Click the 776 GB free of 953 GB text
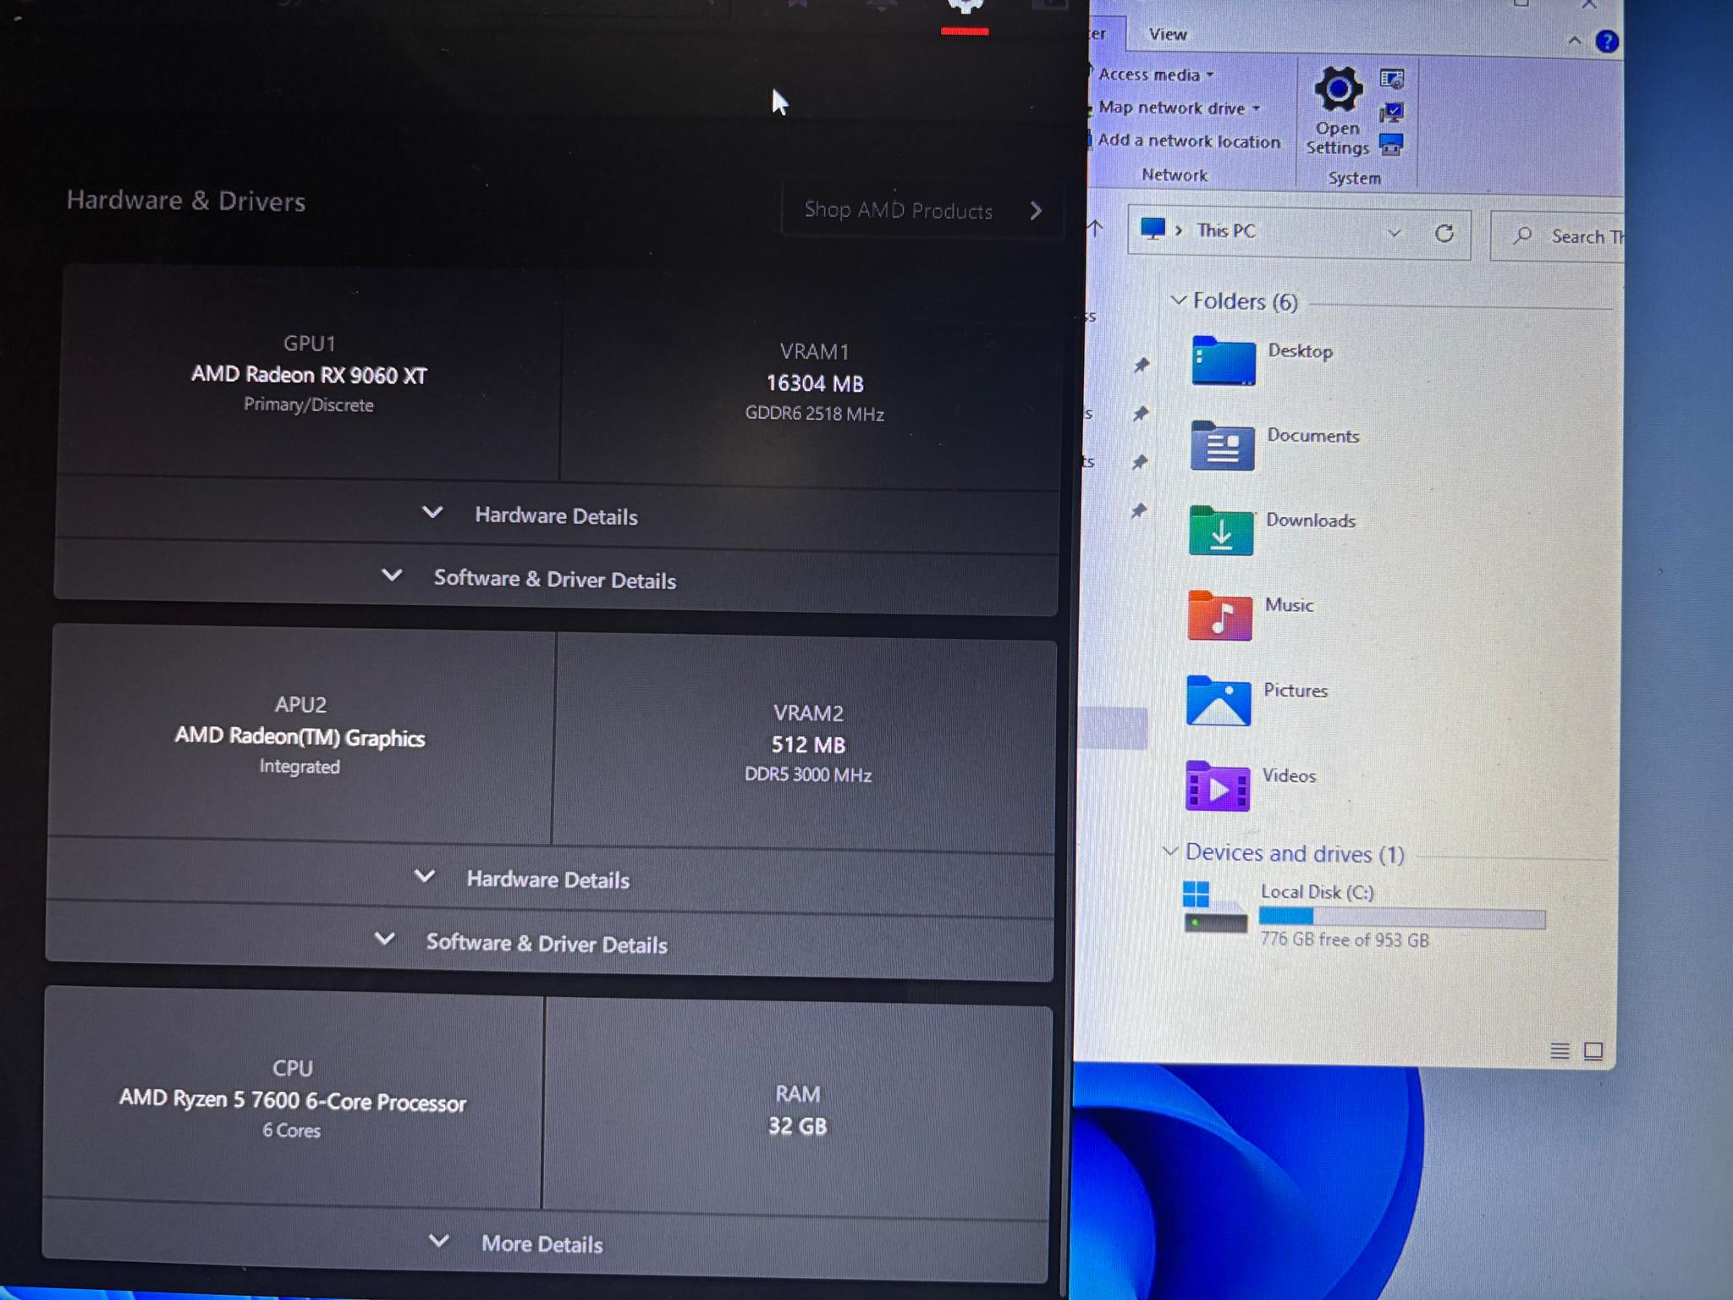The height and width of the screenshot is (1300, 1733). point(1345,939)
